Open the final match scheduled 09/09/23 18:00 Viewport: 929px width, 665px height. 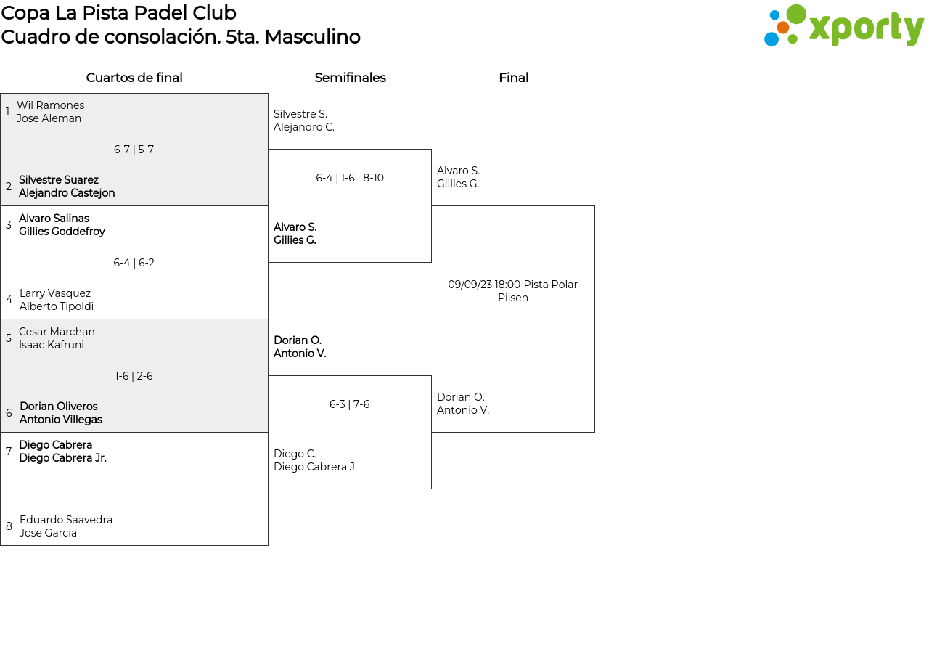(513, 291)
